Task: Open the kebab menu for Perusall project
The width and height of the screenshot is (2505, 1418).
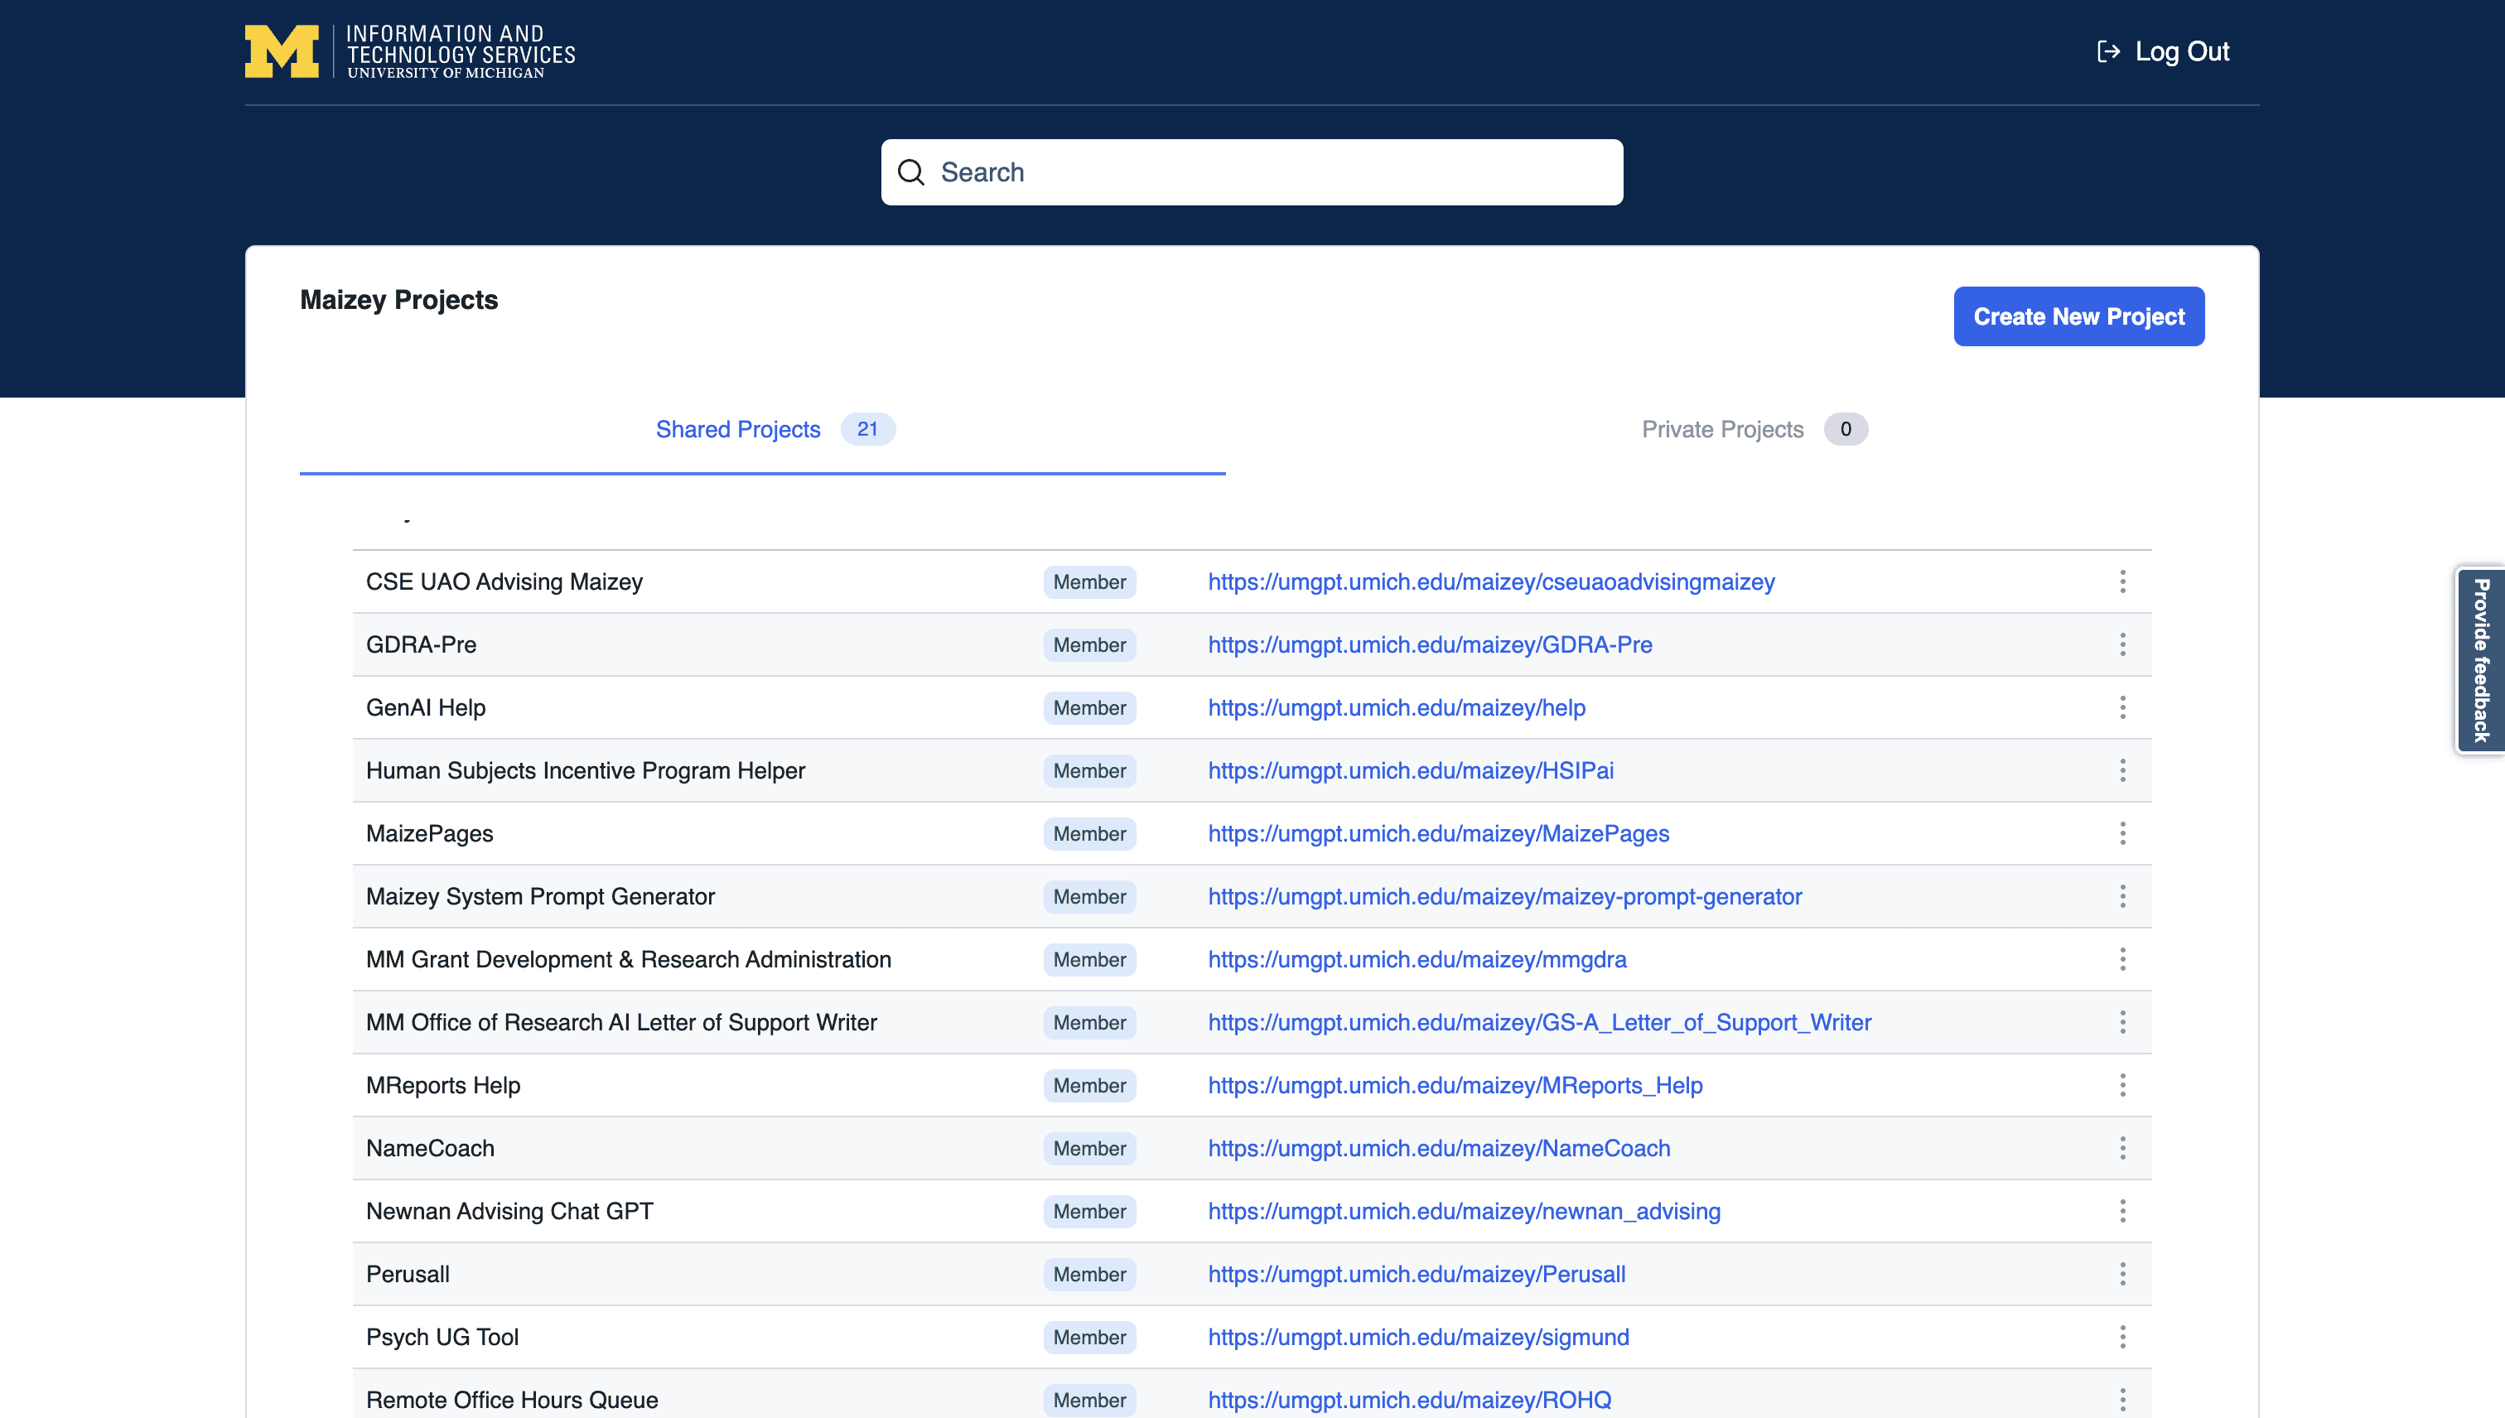Action: (2122, 1274)
